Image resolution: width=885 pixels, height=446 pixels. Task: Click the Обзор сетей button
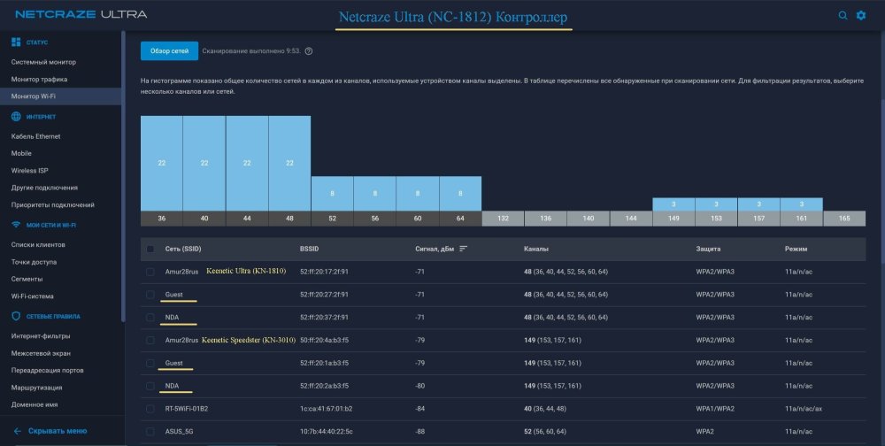coord(169,50)
